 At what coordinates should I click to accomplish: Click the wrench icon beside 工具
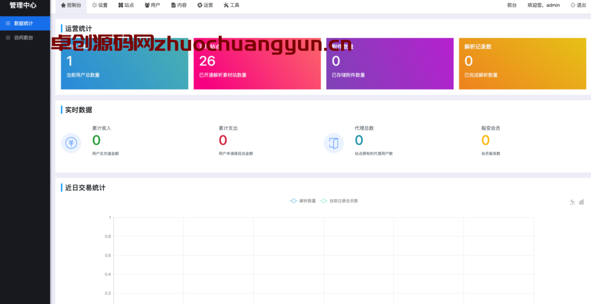pos(226,5)
